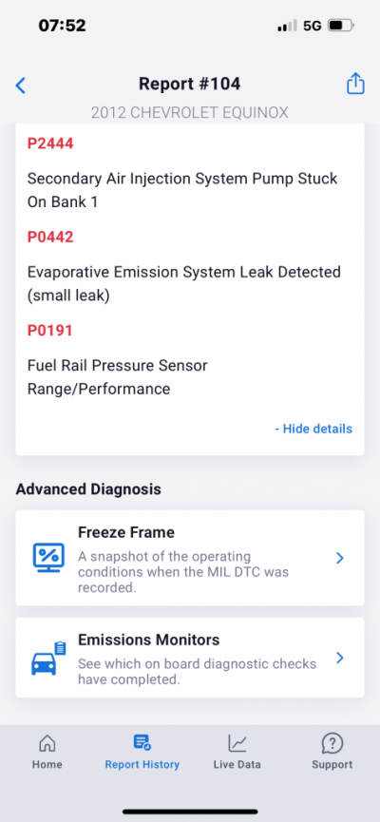
Task: Select trouble code P0442
Action: 50,237
